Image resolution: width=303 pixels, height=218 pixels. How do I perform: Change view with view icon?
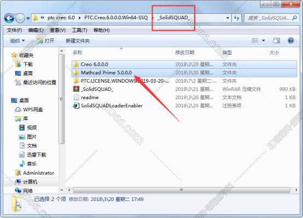pos(255,41)
